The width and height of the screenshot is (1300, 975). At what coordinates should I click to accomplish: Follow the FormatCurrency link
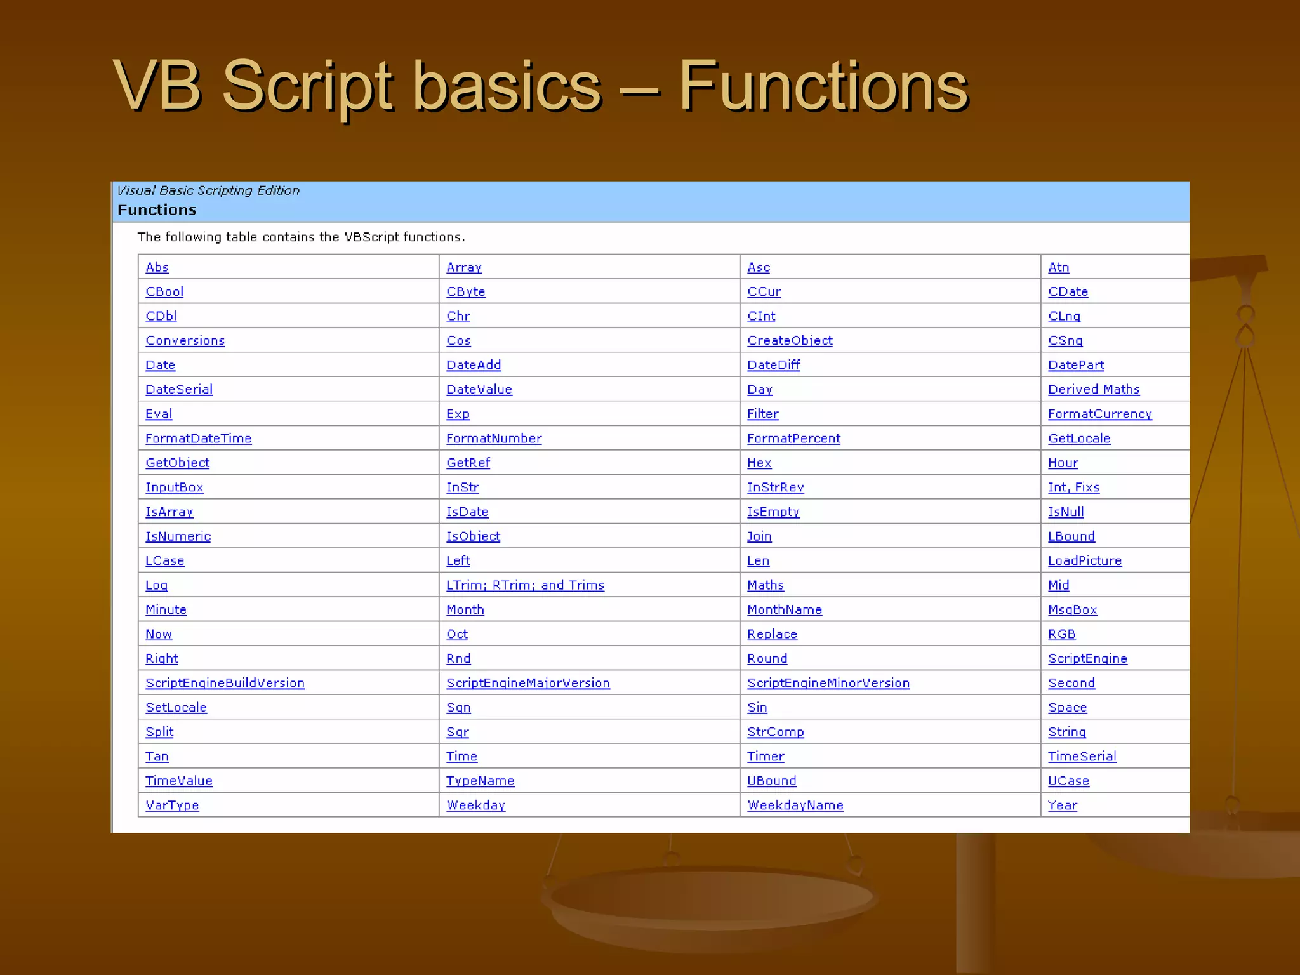pos(1100,414)
